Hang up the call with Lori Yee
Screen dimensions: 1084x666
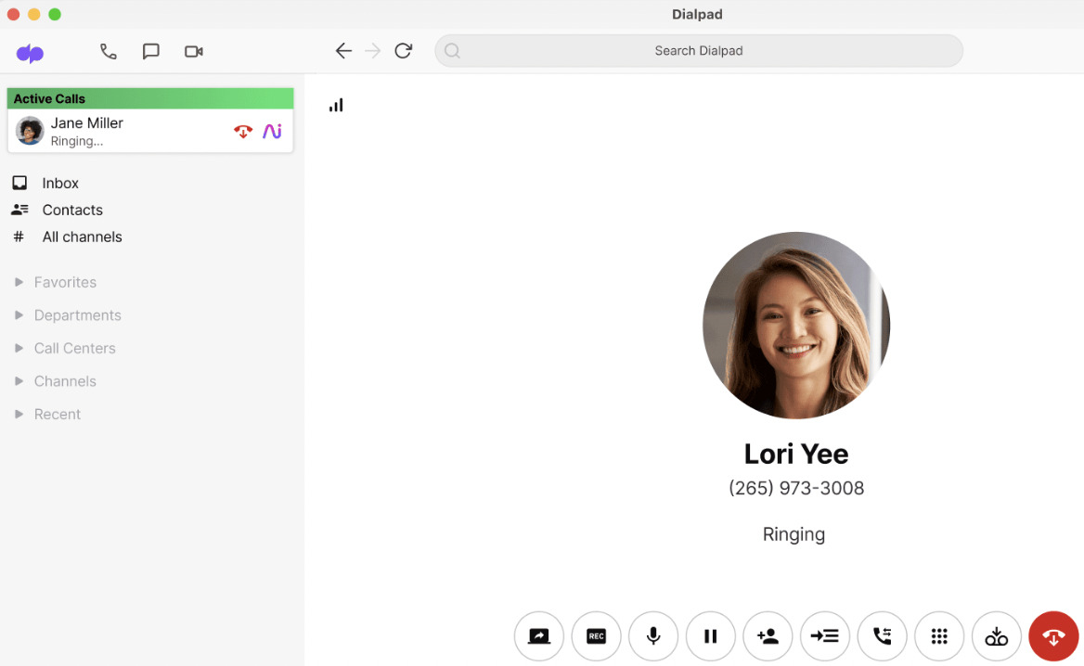tap(1053, 636)
